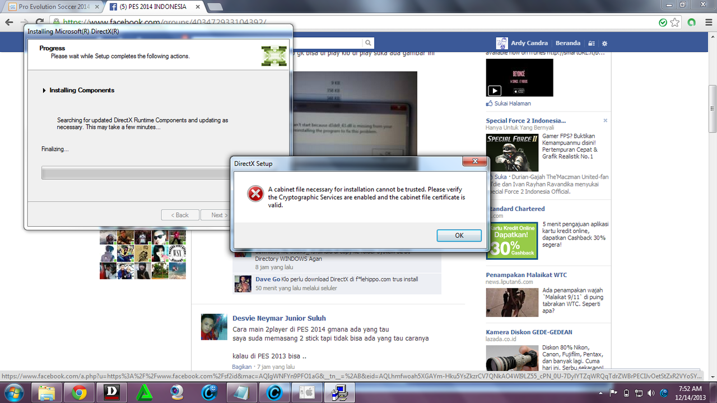Open Ardy Candra profile link
The width and height of the screenshot is (717, 403).
529,43
